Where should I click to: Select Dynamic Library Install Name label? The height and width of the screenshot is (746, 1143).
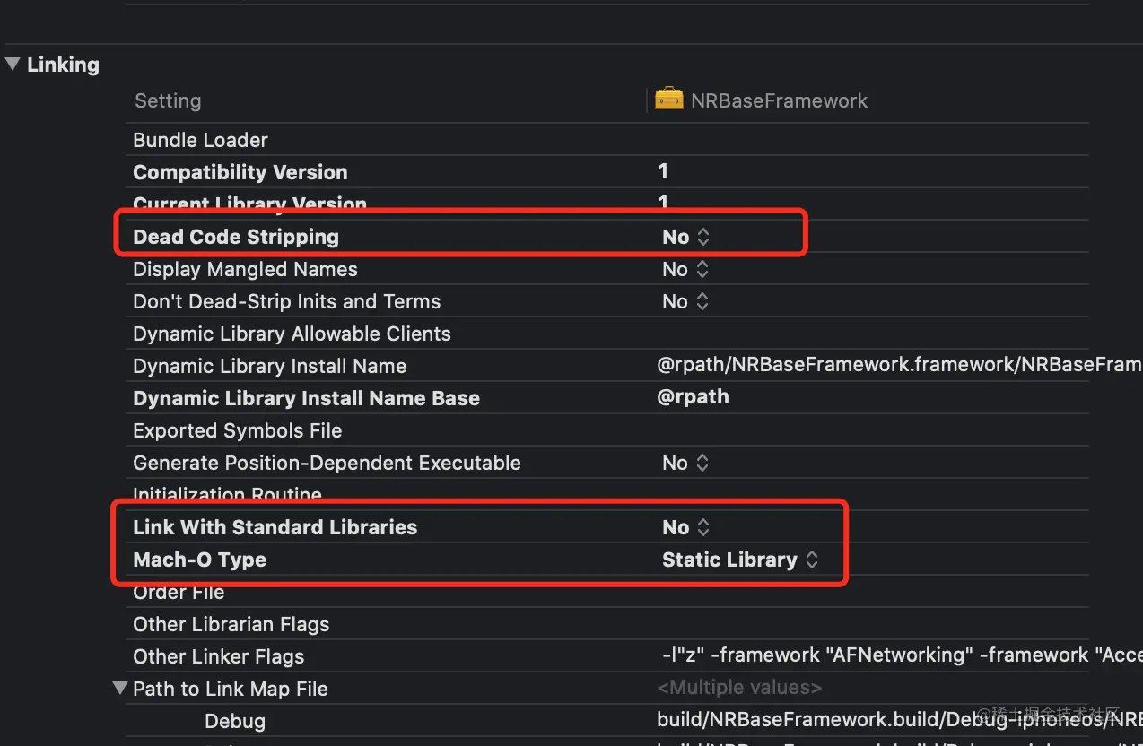click(x=269, y=366)
